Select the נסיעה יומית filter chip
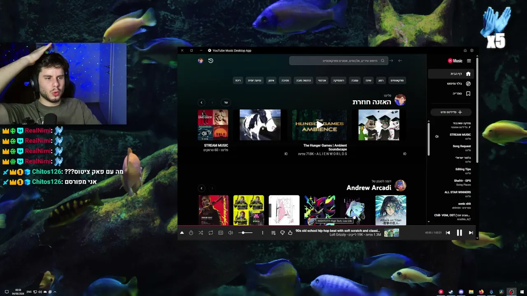527x296 pixels. [254, 81]
